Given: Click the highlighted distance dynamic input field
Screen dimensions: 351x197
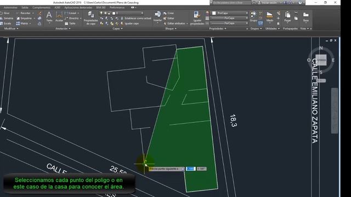Looking at the screenshot, I should coord(190,169).
